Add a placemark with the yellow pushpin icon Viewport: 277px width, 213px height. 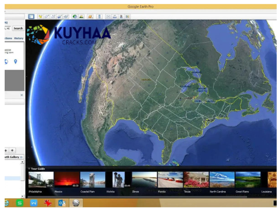pos(40,17)
